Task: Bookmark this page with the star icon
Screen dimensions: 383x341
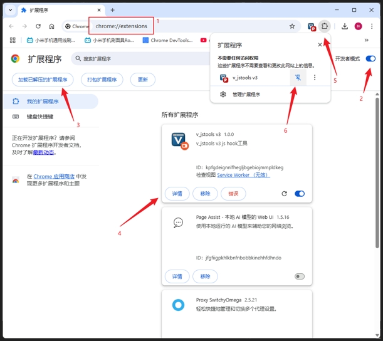Action: click(x=292, y=26)
